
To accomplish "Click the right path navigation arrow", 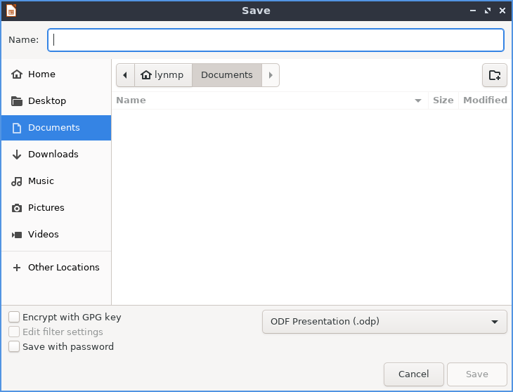I will coord(271,75).
